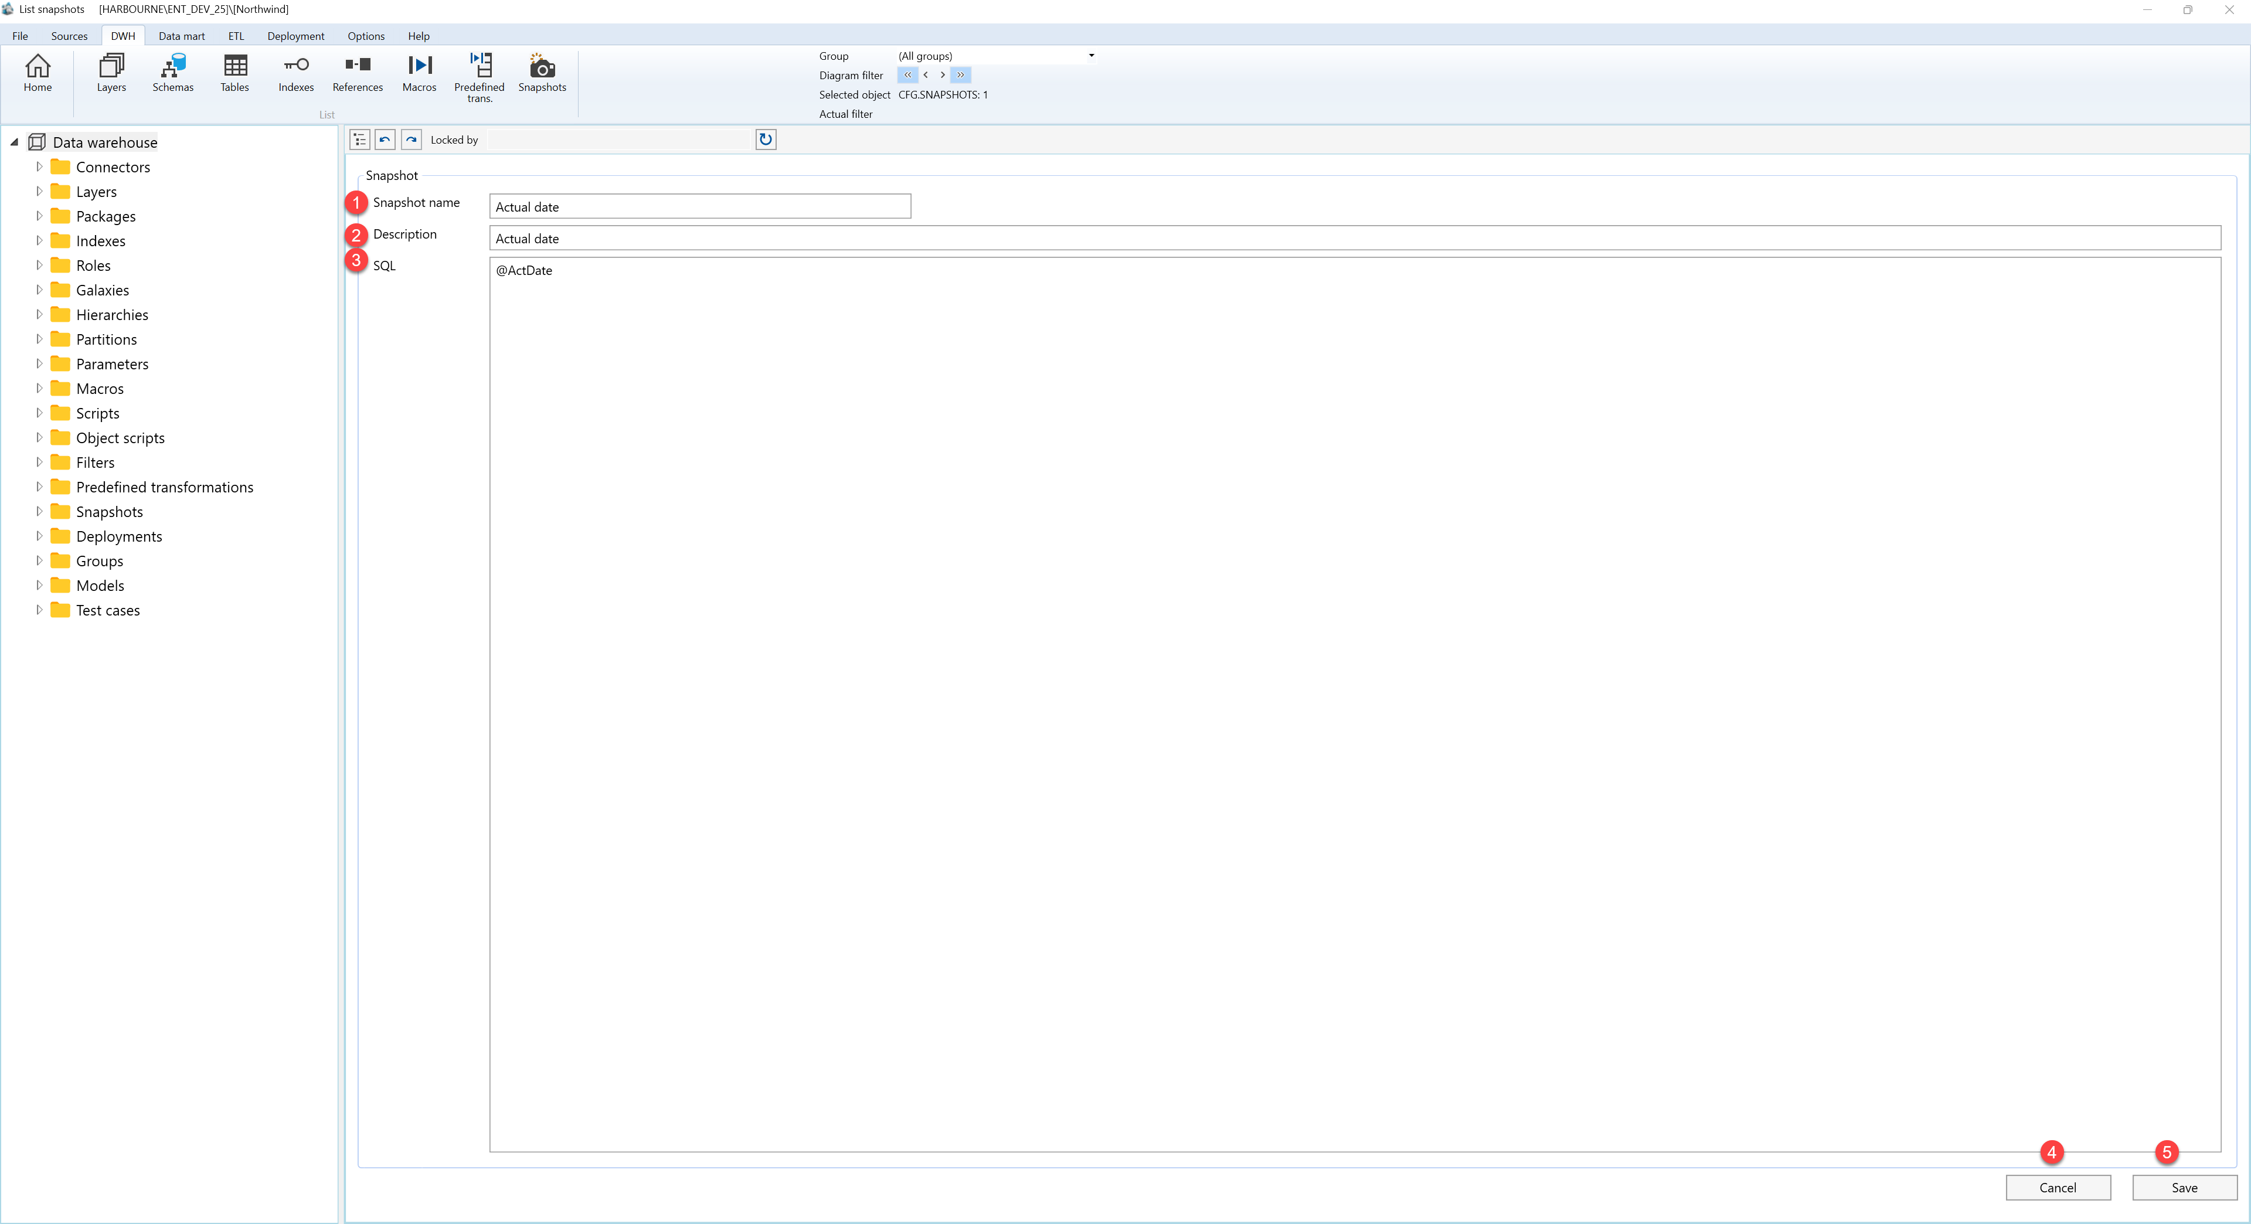Expand the Layers folder in tree
The image size is (2251, 1224).
[39, 191]
